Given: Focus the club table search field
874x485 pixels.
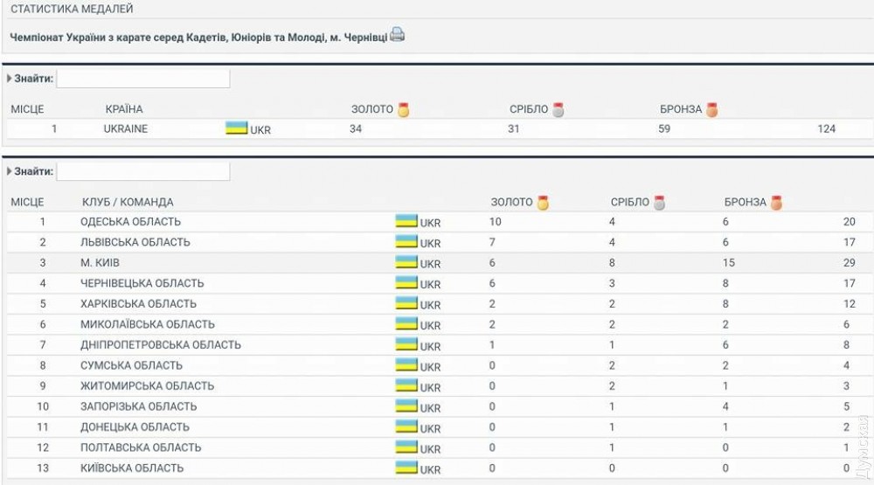Looking at the screenshot, I should click(142, 171).
